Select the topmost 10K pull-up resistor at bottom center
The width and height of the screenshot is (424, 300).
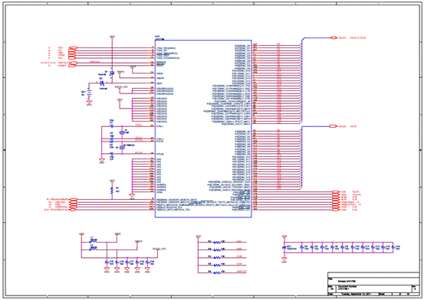coord(217,242)
